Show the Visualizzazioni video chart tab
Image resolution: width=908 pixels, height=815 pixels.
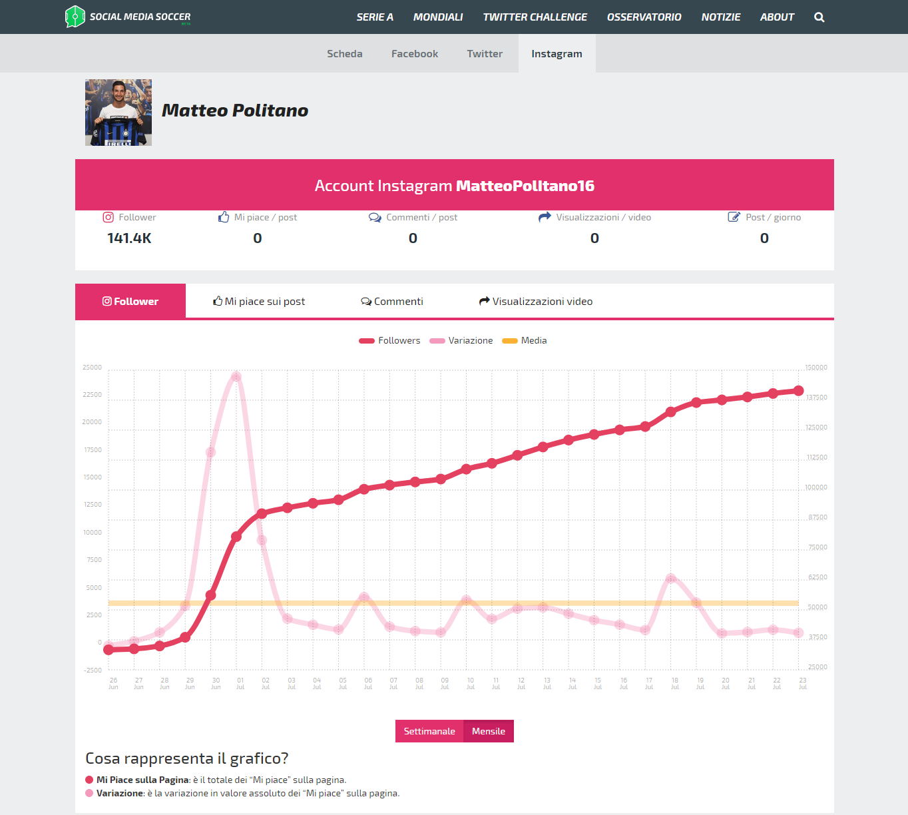tap(536, 301)
